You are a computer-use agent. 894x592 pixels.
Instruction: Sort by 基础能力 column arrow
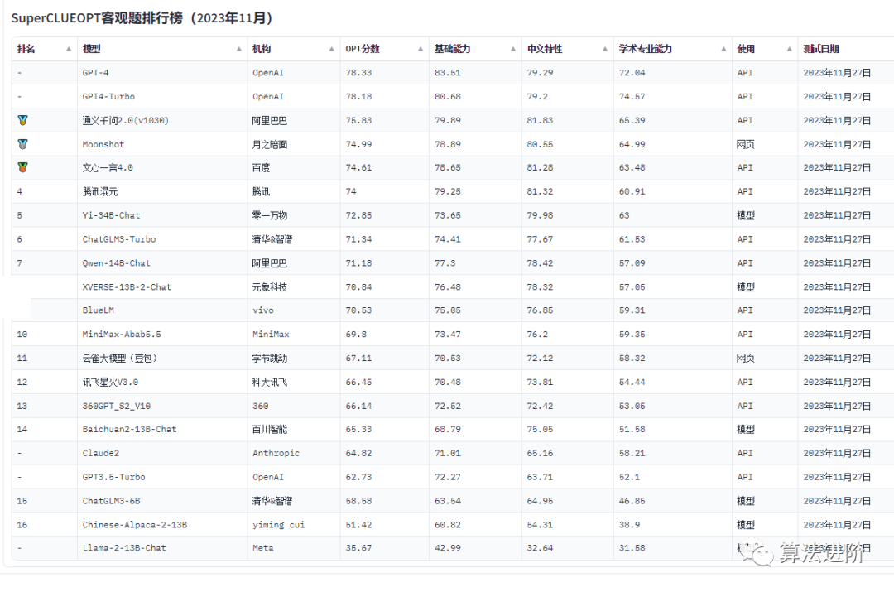(513, 49)
